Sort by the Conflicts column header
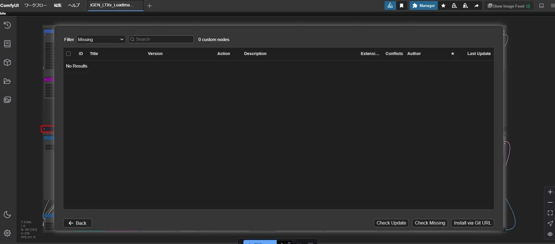This screenshot has height=244, width=555. tap(394, 54)
